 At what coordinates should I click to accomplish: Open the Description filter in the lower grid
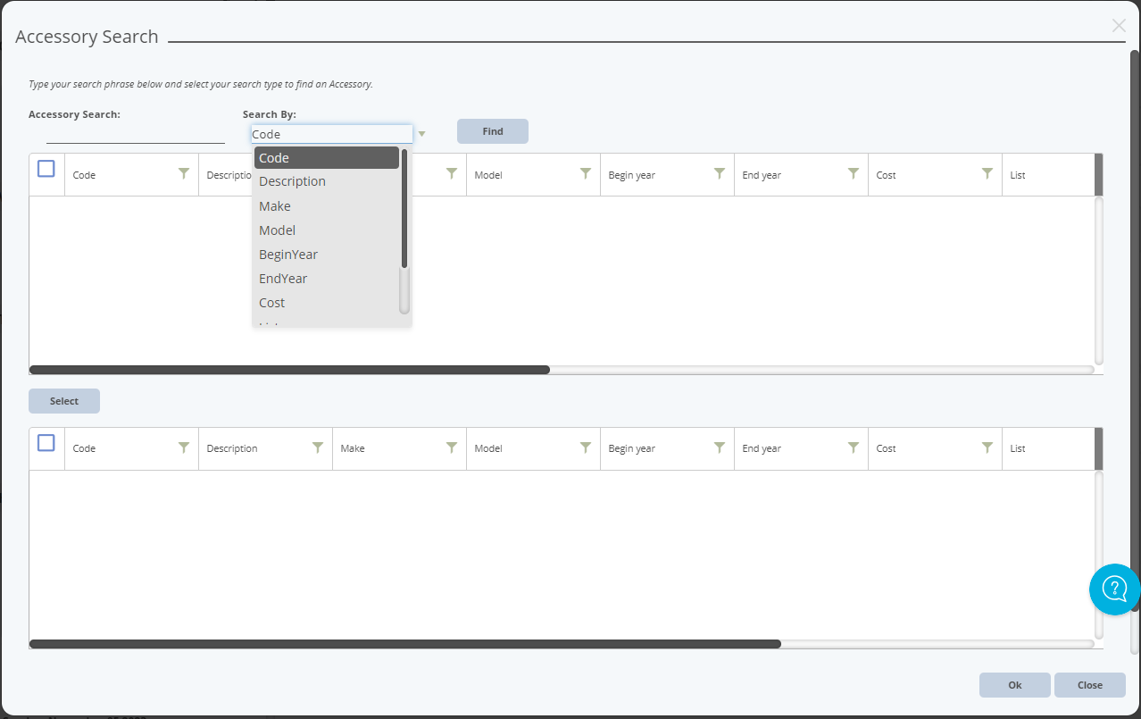point(318,448)
